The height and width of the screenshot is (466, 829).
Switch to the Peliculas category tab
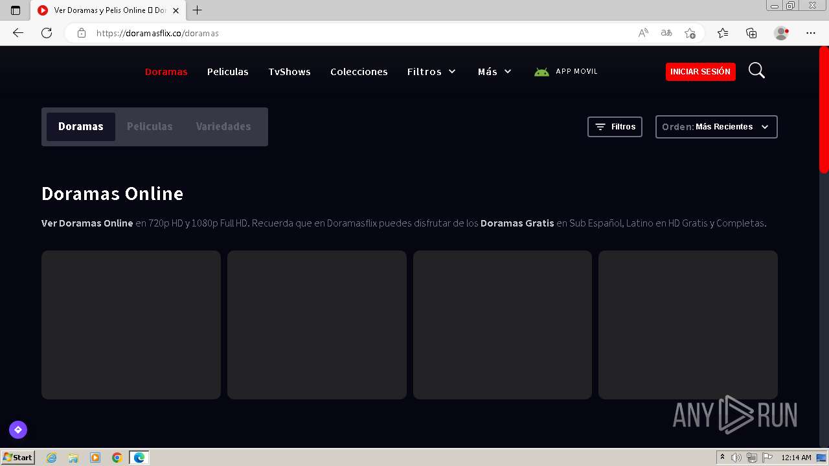[x=150, y=127]
